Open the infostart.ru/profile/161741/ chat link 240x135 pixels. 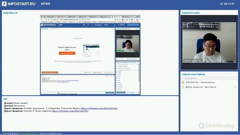[70, 111]
